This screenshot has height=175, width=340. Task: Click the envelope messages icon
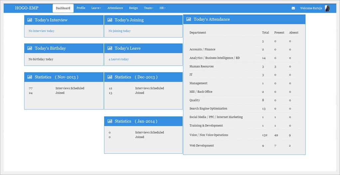point(293,8)
